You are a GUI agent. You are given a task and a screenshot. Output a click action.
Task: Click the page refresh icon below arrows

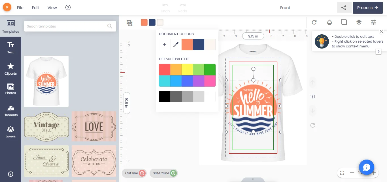[312, 125]
